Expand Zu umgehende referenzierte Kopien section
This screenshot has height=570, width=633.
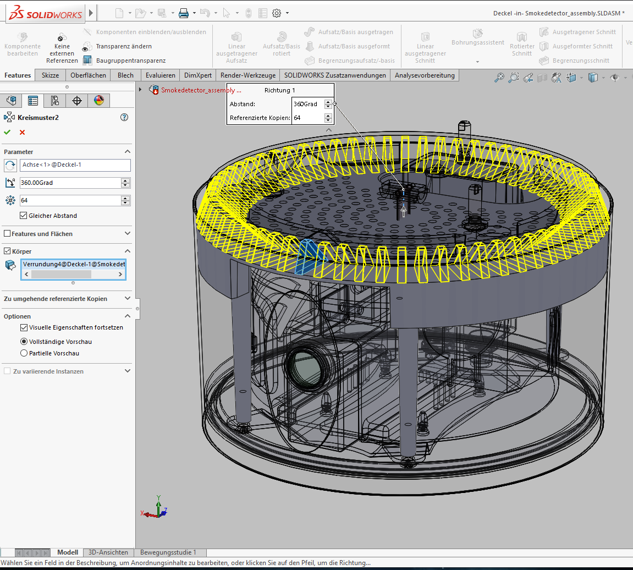[128, 299]
